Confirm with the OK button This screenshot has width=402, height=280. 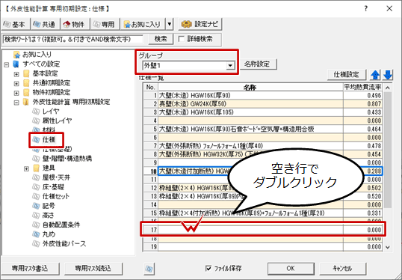tap(291, 269)
